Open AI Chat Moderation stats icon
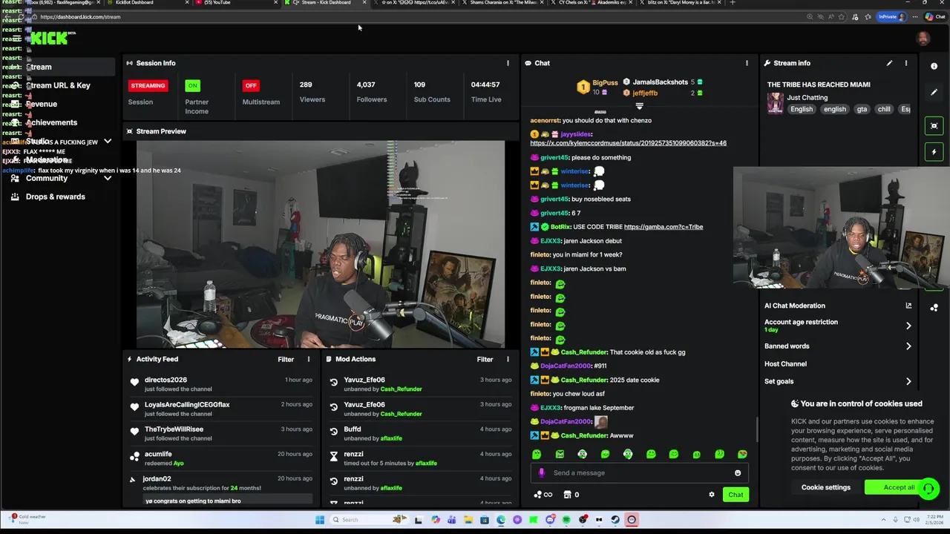This screenshot has height=534, width=950. pos(908,306)
